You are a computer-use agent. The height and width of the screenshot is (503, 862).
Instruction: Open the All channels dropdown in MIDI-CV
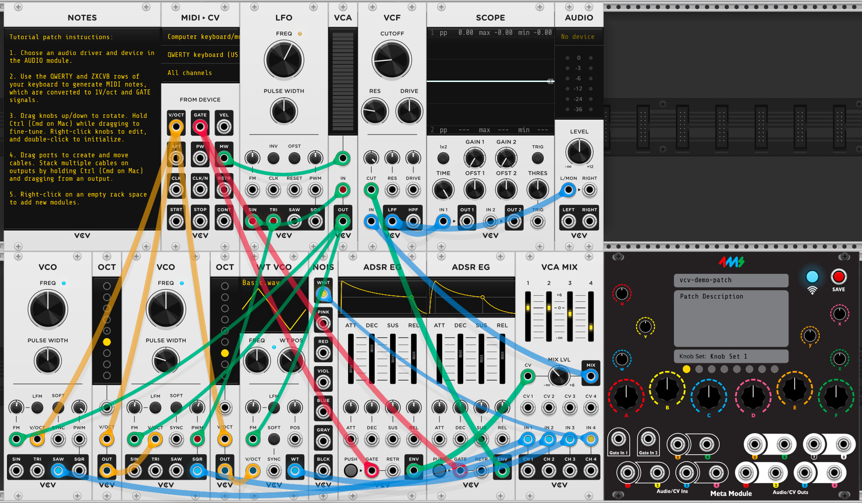point(201,73)
